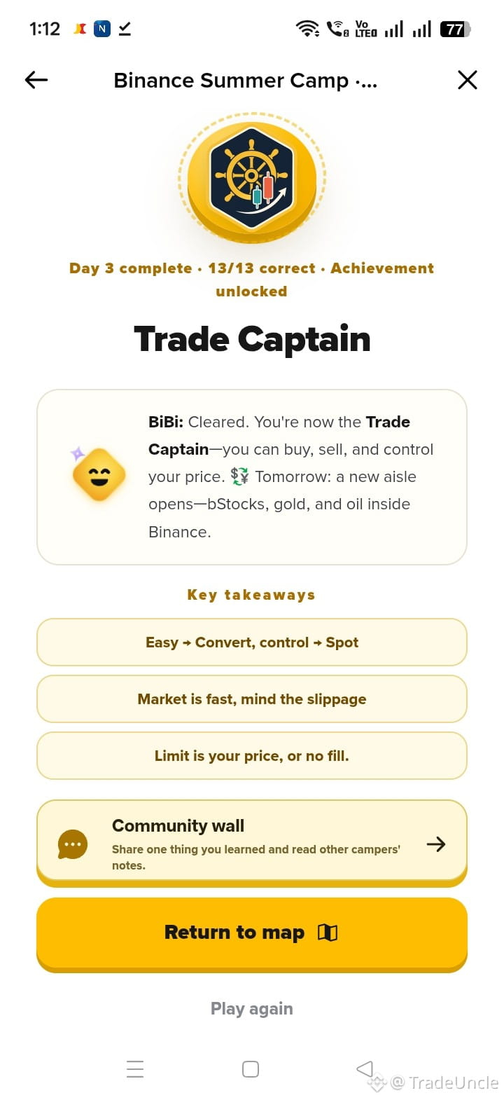The width and height of the screenshot is (504, 1100).
Task: Tap the BiBi smiley mascot icon
Action: 98,474
